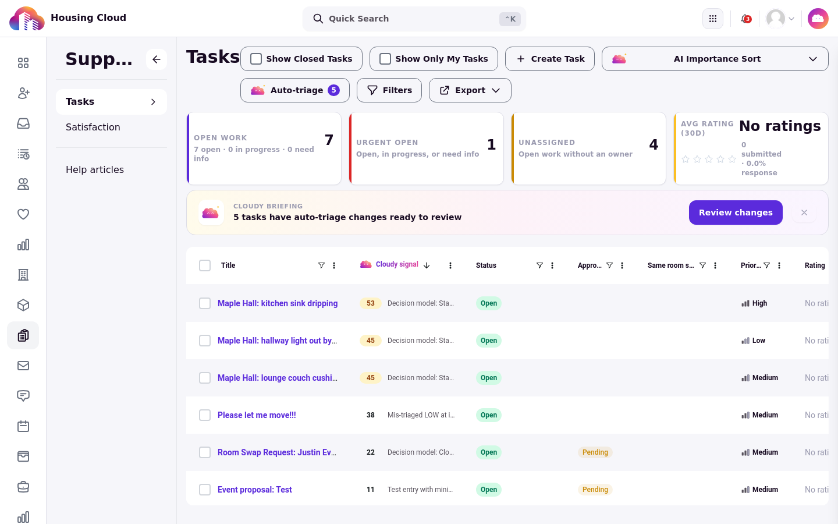Select the 'Please let me move!!!' row checkbox

pos(205,415)
